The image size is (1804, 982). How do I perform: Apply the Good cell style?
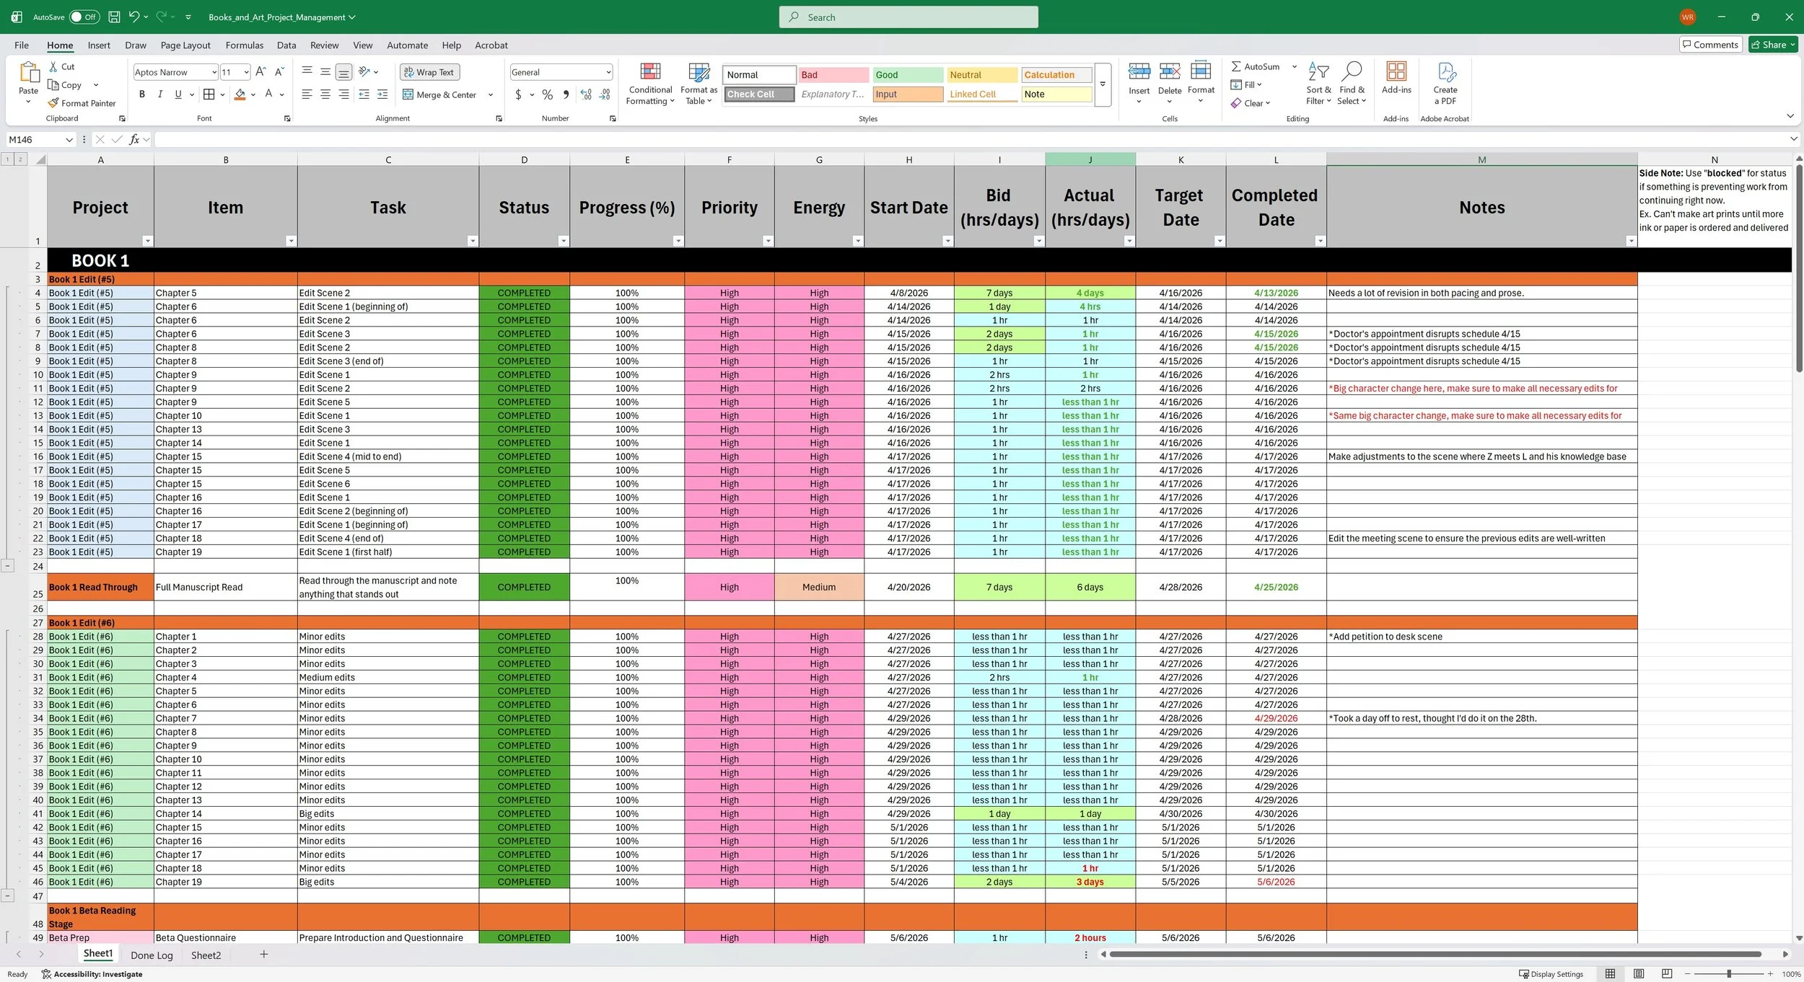coord(907,75)
